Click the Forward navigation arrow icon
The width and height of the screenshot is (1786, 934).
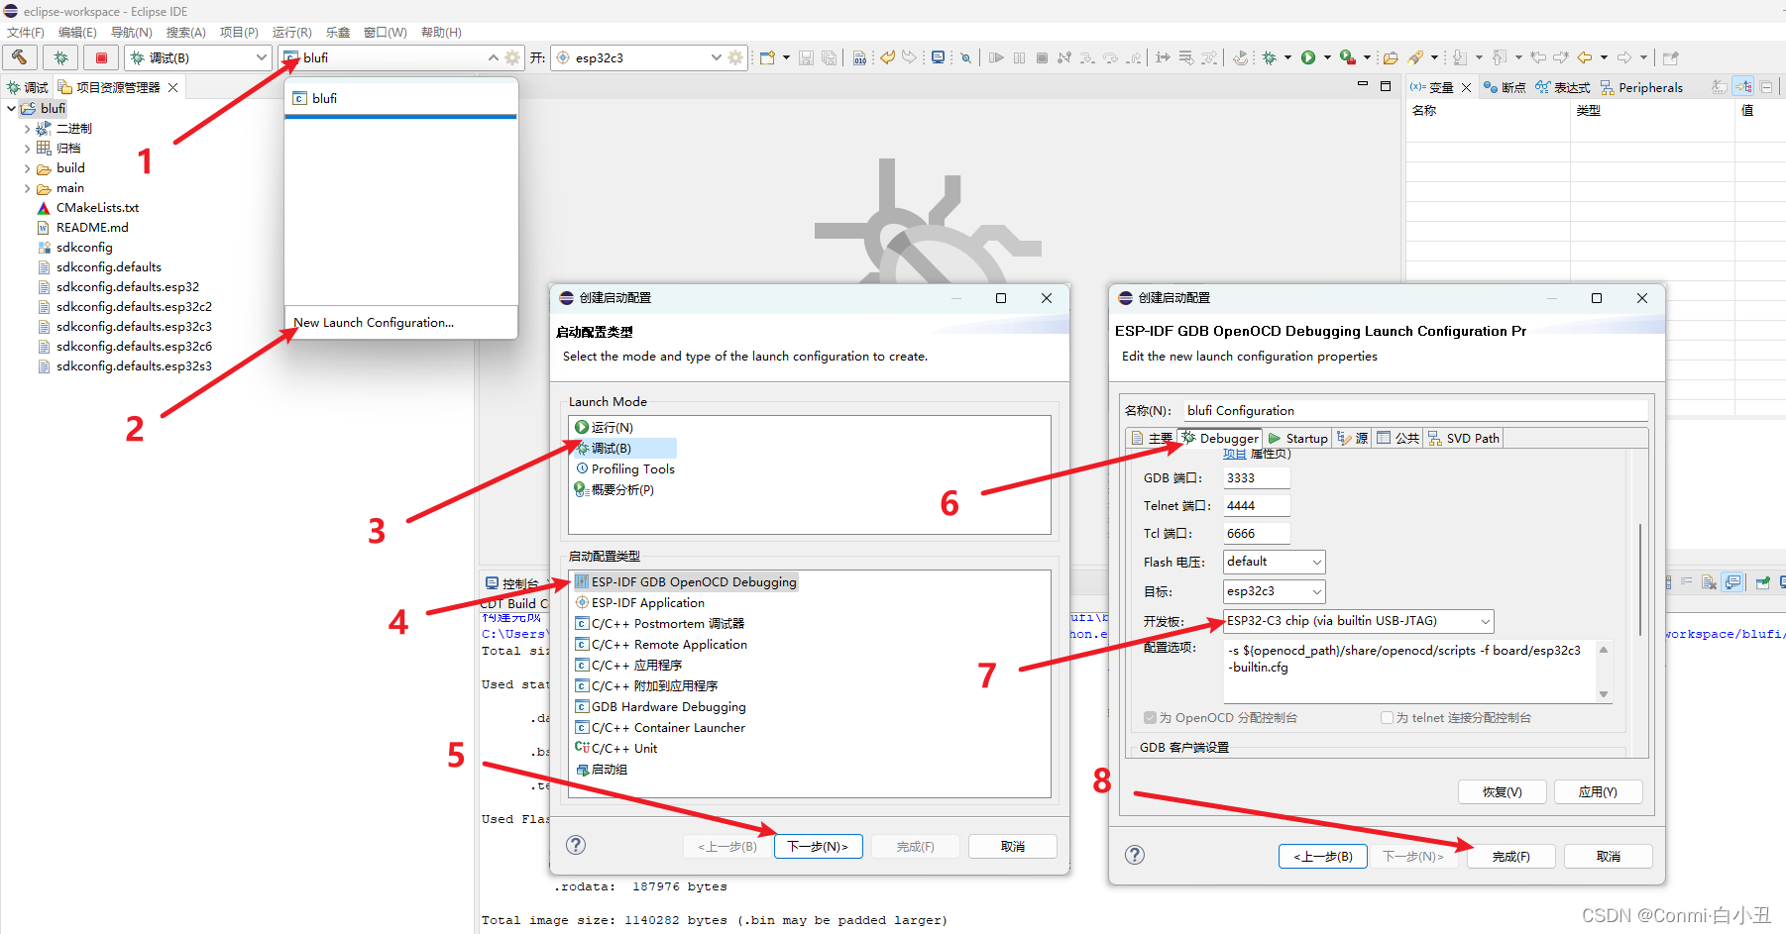point(1624,57)
